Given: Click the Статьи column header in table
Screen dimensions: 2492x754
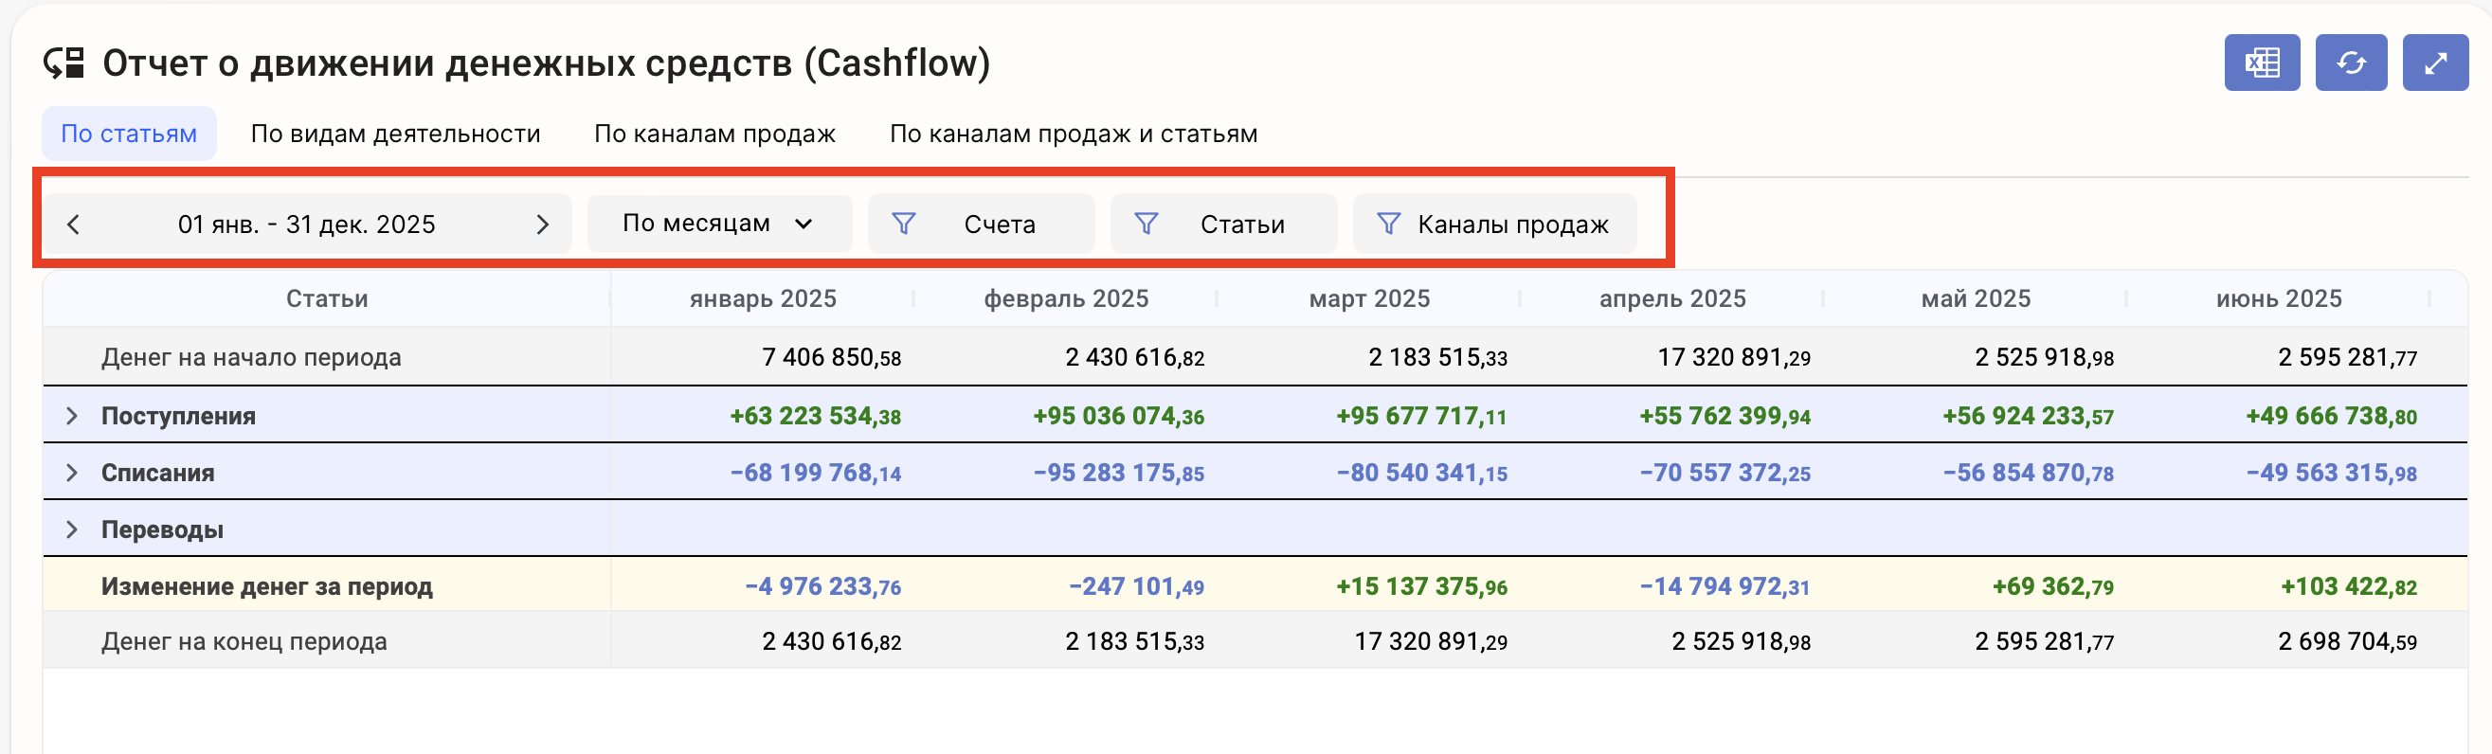Looking at the screenshot, I should (326, 299).
